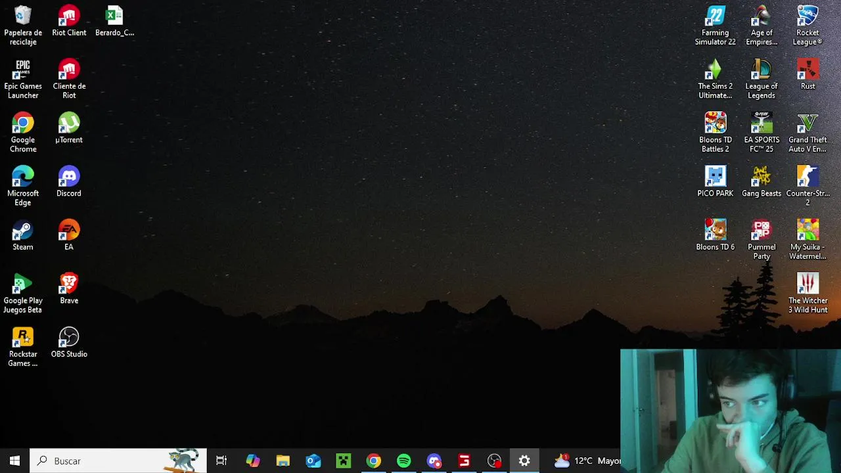This screenshot has width=841, height=473.
Task: Select the Bloons TD 6 desktop shortcut
Action: [716, 236]
